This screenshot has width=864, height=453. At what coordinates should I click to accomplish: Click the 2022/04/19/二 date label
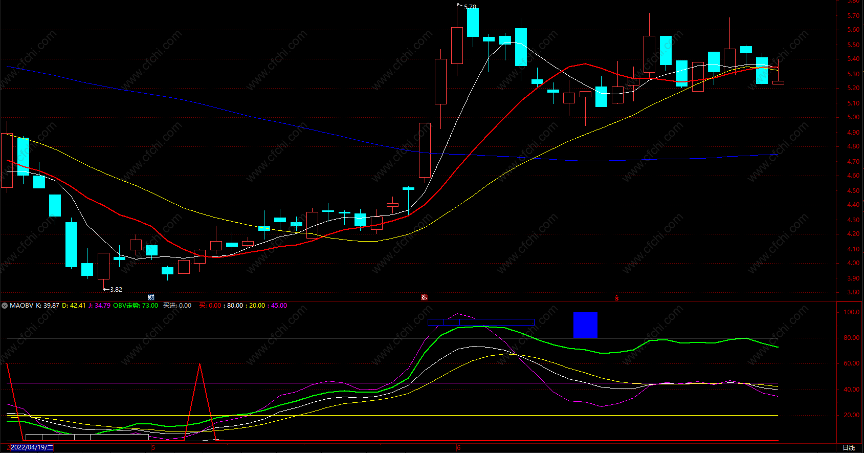[32, 447]
